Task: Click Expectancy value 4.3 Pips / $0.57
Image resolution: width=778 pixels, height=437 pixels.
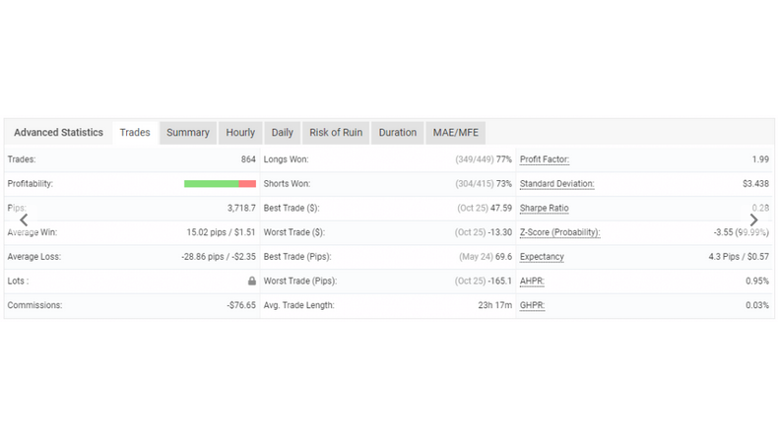Action: pyautogui.click(x=739, y=257)
